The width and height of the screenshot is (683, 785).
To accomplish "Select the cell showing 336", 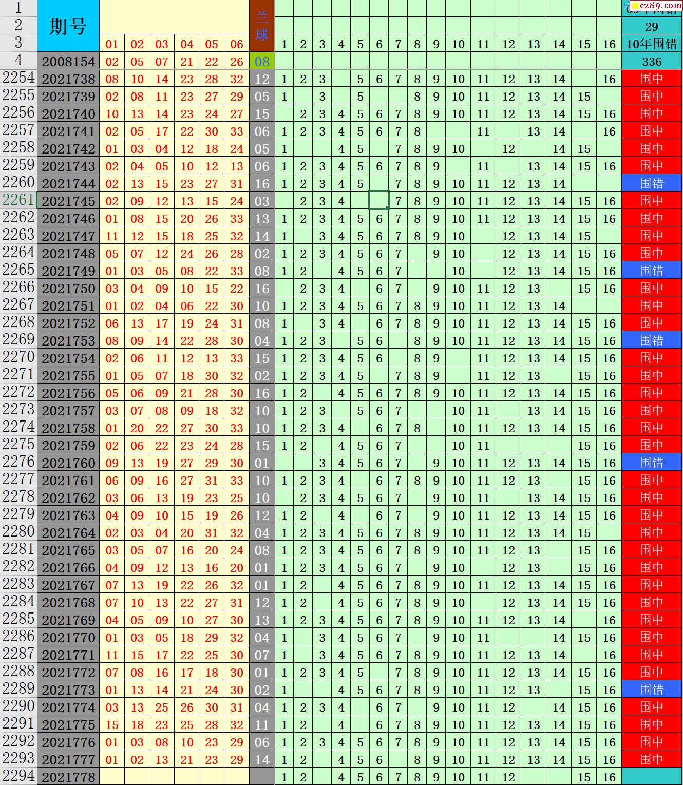I will click(652, 61).
